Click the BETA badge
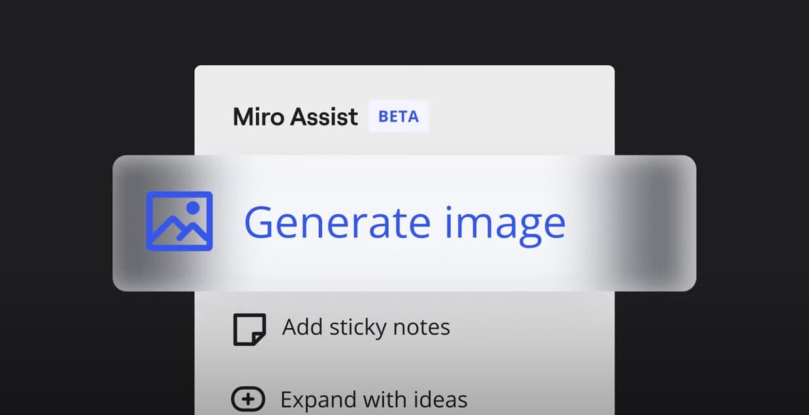The height and width of the screenshot is (415, 809). [399, 117]
